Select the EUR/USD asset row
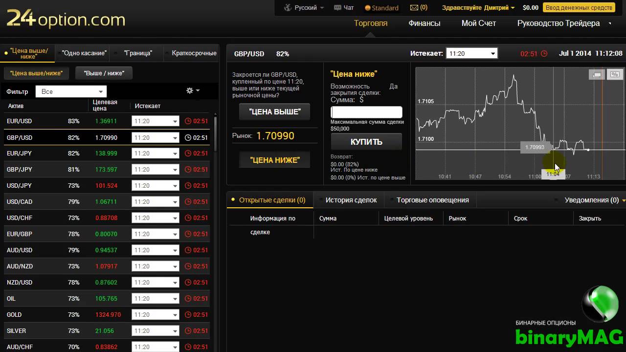 pos(107,121)
